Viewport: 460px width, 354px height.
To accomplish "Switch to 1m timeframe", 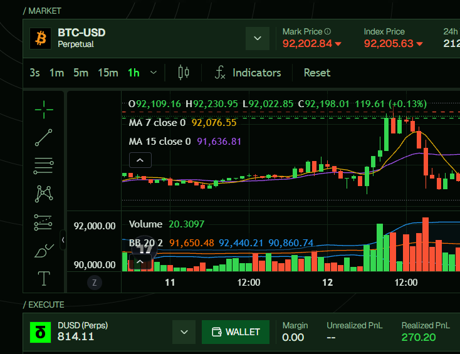I will pyautogui.click(x=56, y=73).
